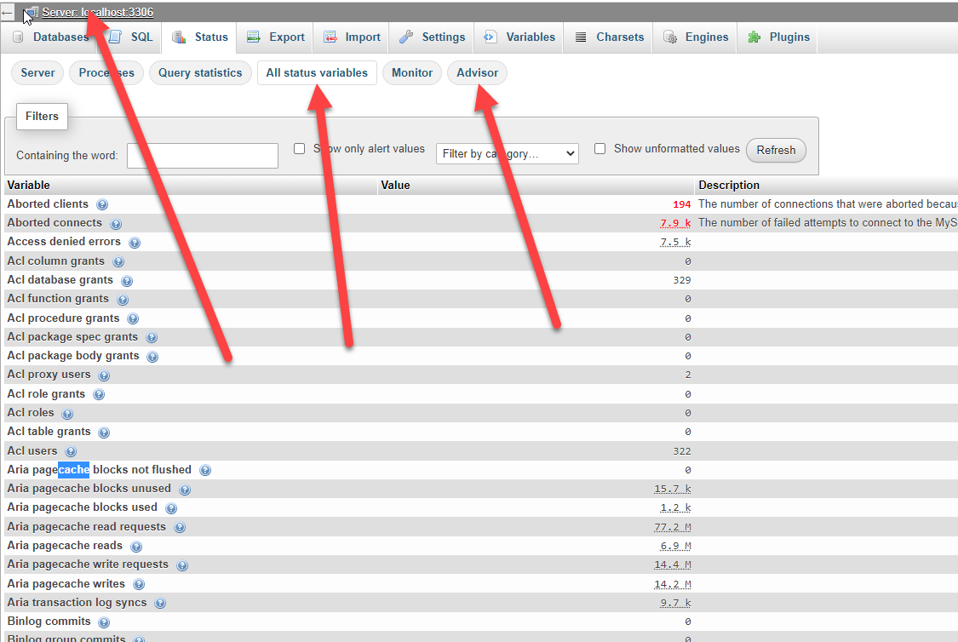Go to the Engines tab
Viewport: 958px width, 642px height.
pyautogui.click(x=696, y=37)
